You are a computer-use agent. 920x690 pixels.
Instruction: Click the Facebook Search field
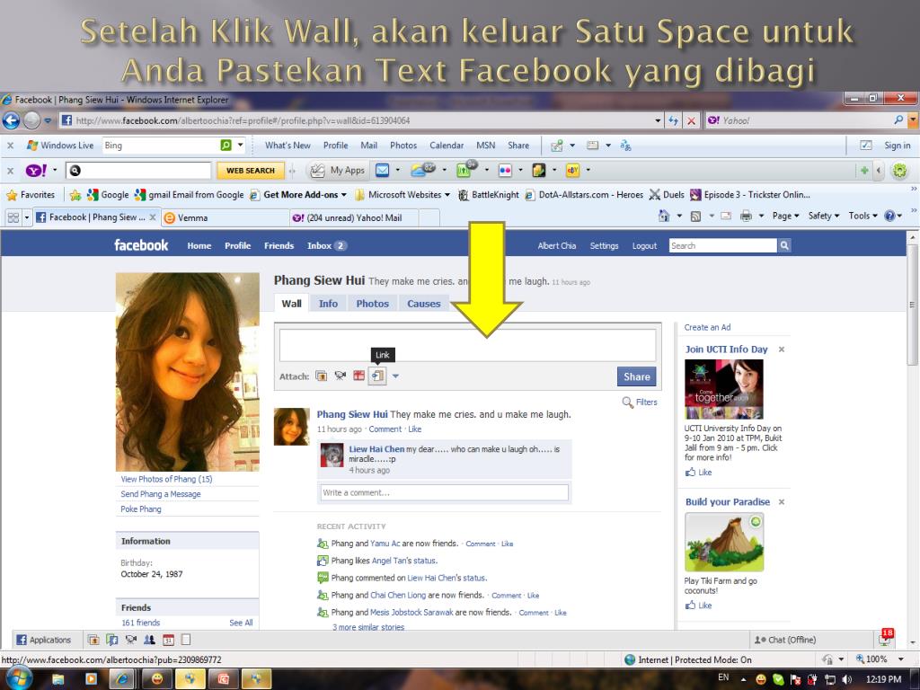722,246
